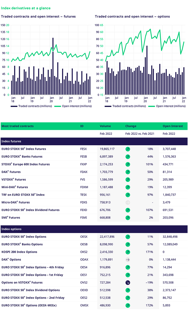Click the tallest bar in futures chart
188x317 pixels.
[53, 66]
